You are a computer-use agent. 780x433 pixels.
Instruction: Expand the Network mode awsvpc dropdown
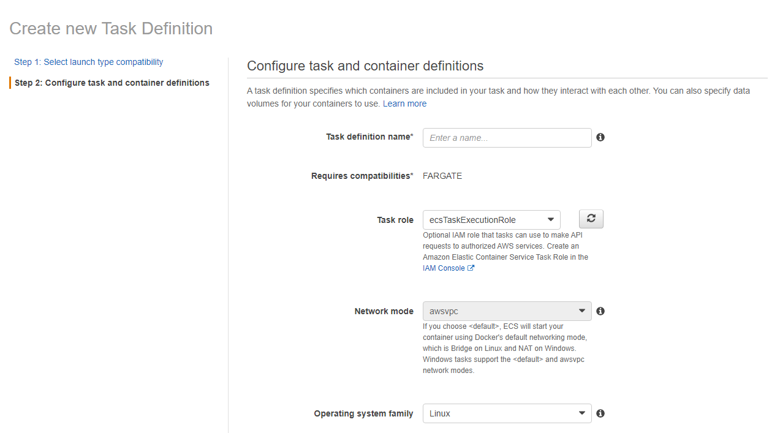[507, 311]
